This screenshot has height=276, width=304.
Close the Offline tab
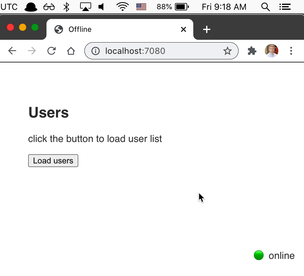coord(184,29)
